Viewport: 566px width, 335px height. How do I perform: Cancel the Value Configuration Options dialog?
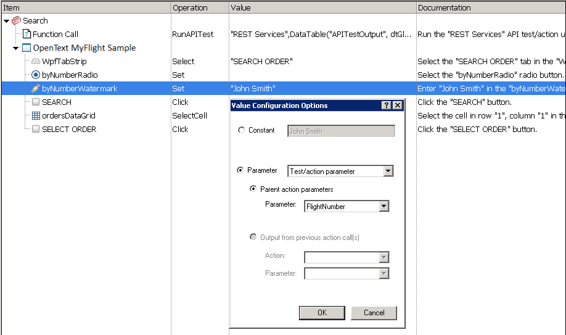pos(374,313)
